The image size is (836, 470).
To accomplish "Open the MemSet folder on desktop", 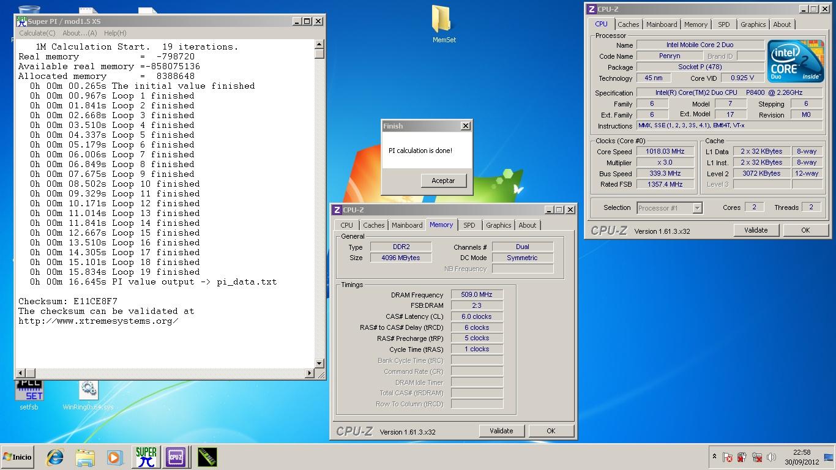I will pos(443,24).
